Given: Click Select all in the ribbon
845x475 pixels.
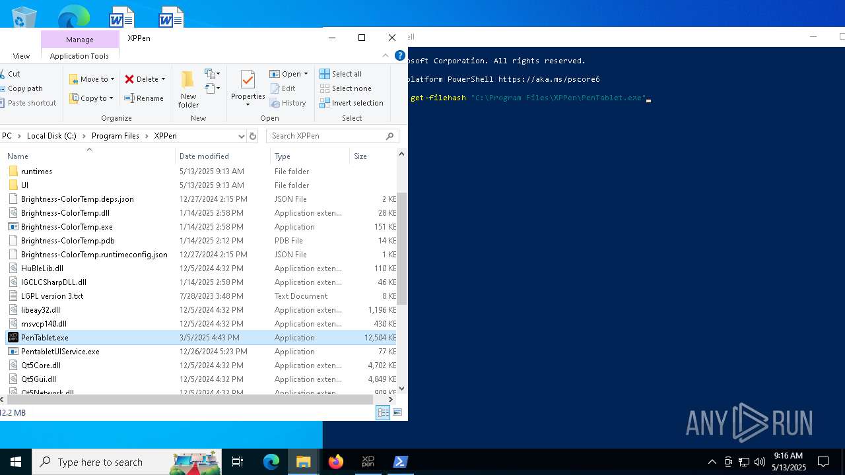Looking at the screenshot, I should (341, 74).
